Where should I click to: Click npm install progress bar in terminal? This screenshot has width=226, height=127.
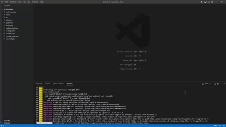[44, 123]
